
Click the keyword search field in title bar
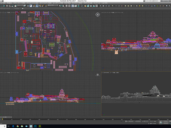click(153, 1)
